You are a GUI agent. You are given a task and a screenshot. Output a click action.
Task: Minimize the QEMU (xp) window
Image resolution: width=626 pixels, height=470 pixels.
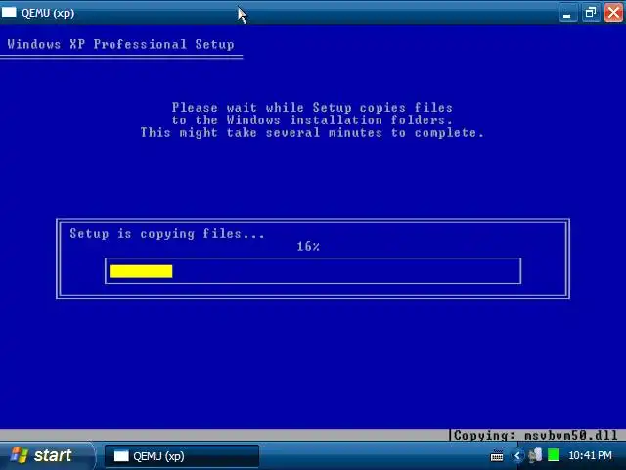(x=567, y=13)
